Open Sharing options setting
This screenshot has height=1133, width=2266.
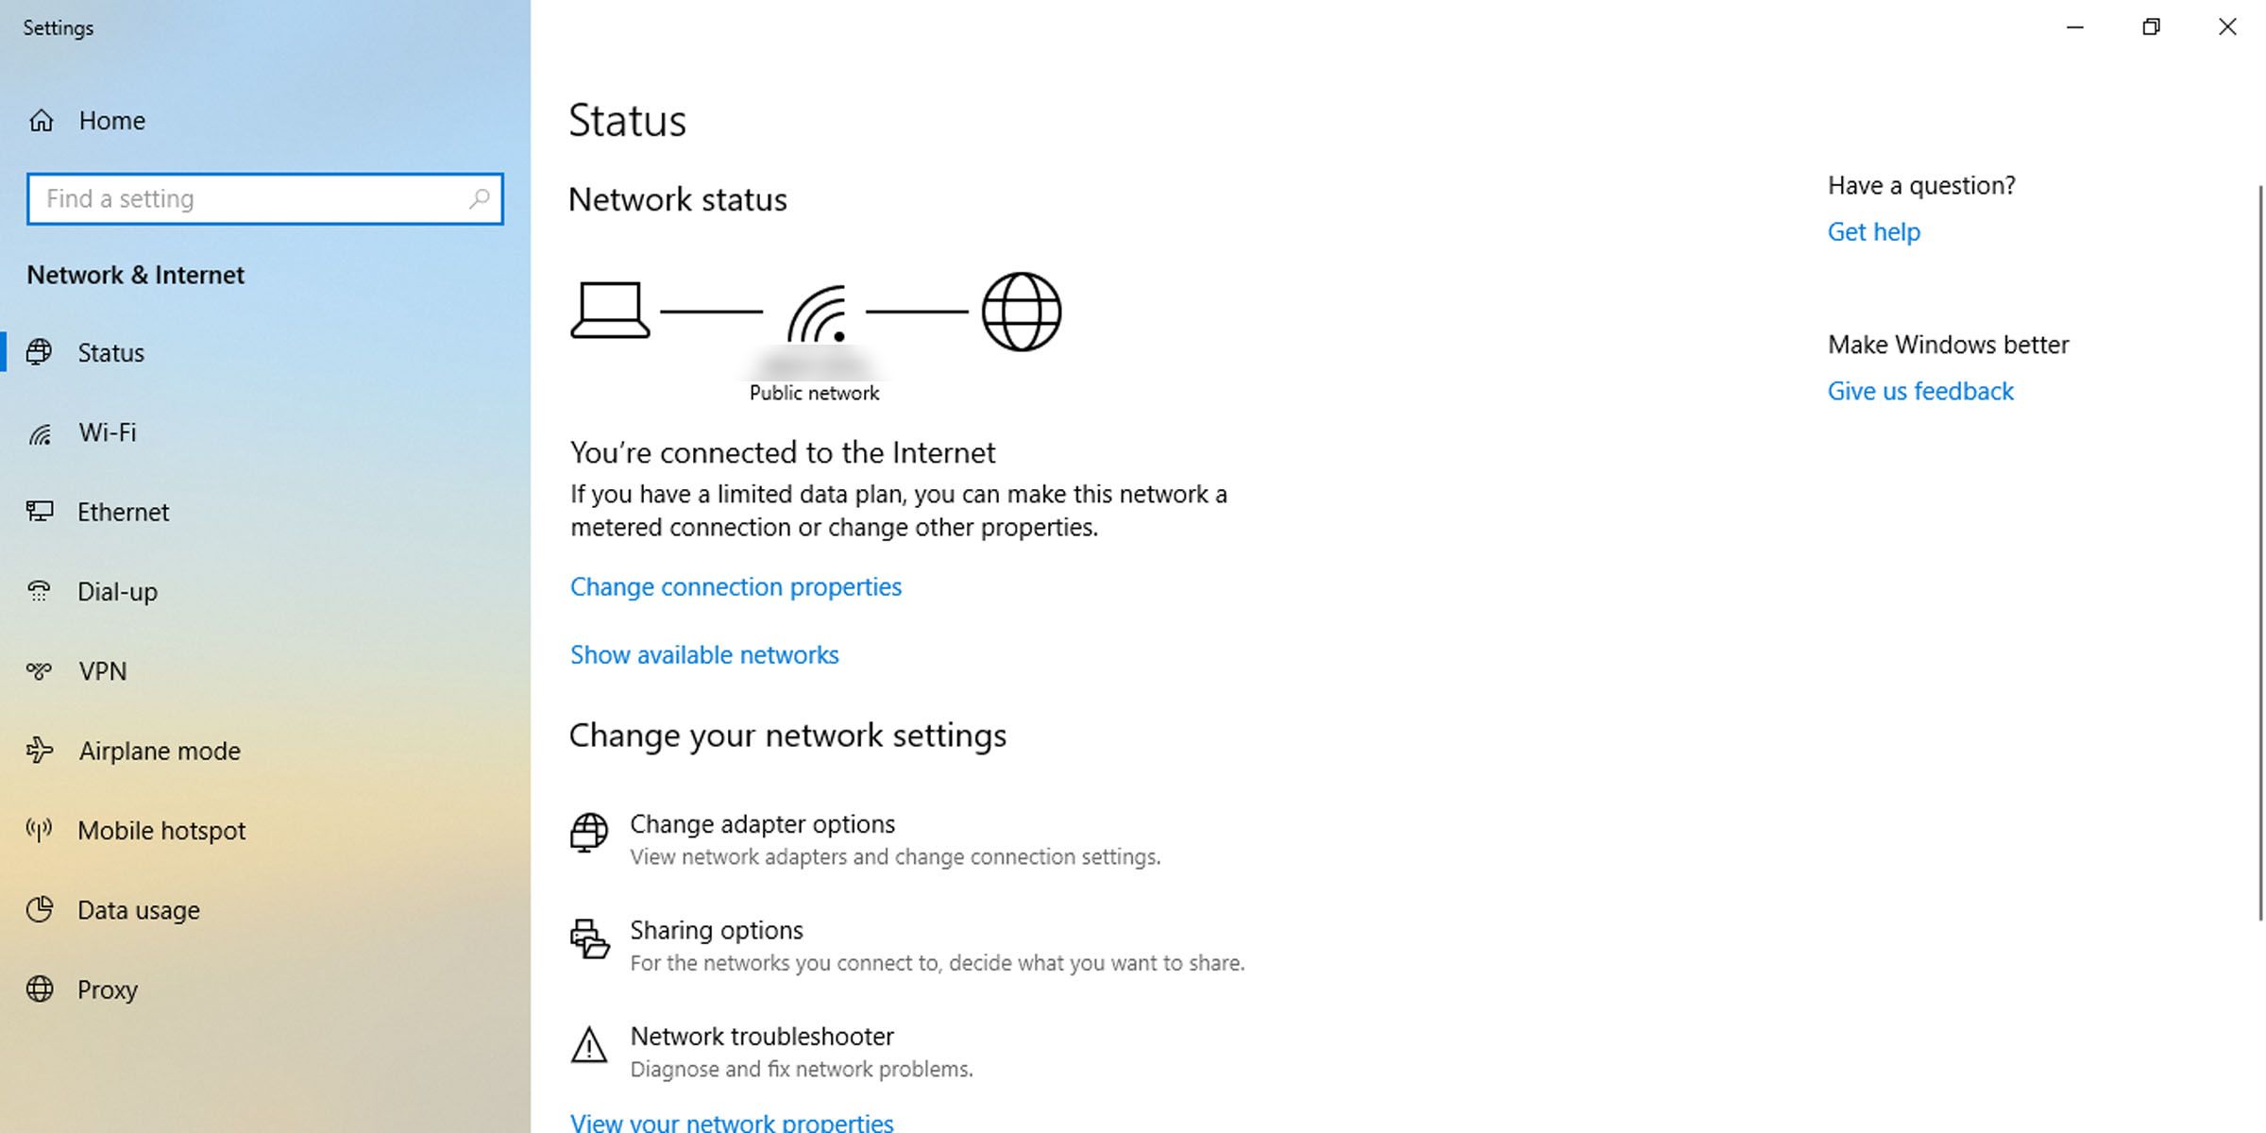716,931
